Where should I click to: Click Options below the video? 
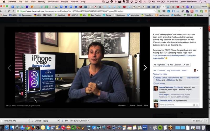(122, 106)
